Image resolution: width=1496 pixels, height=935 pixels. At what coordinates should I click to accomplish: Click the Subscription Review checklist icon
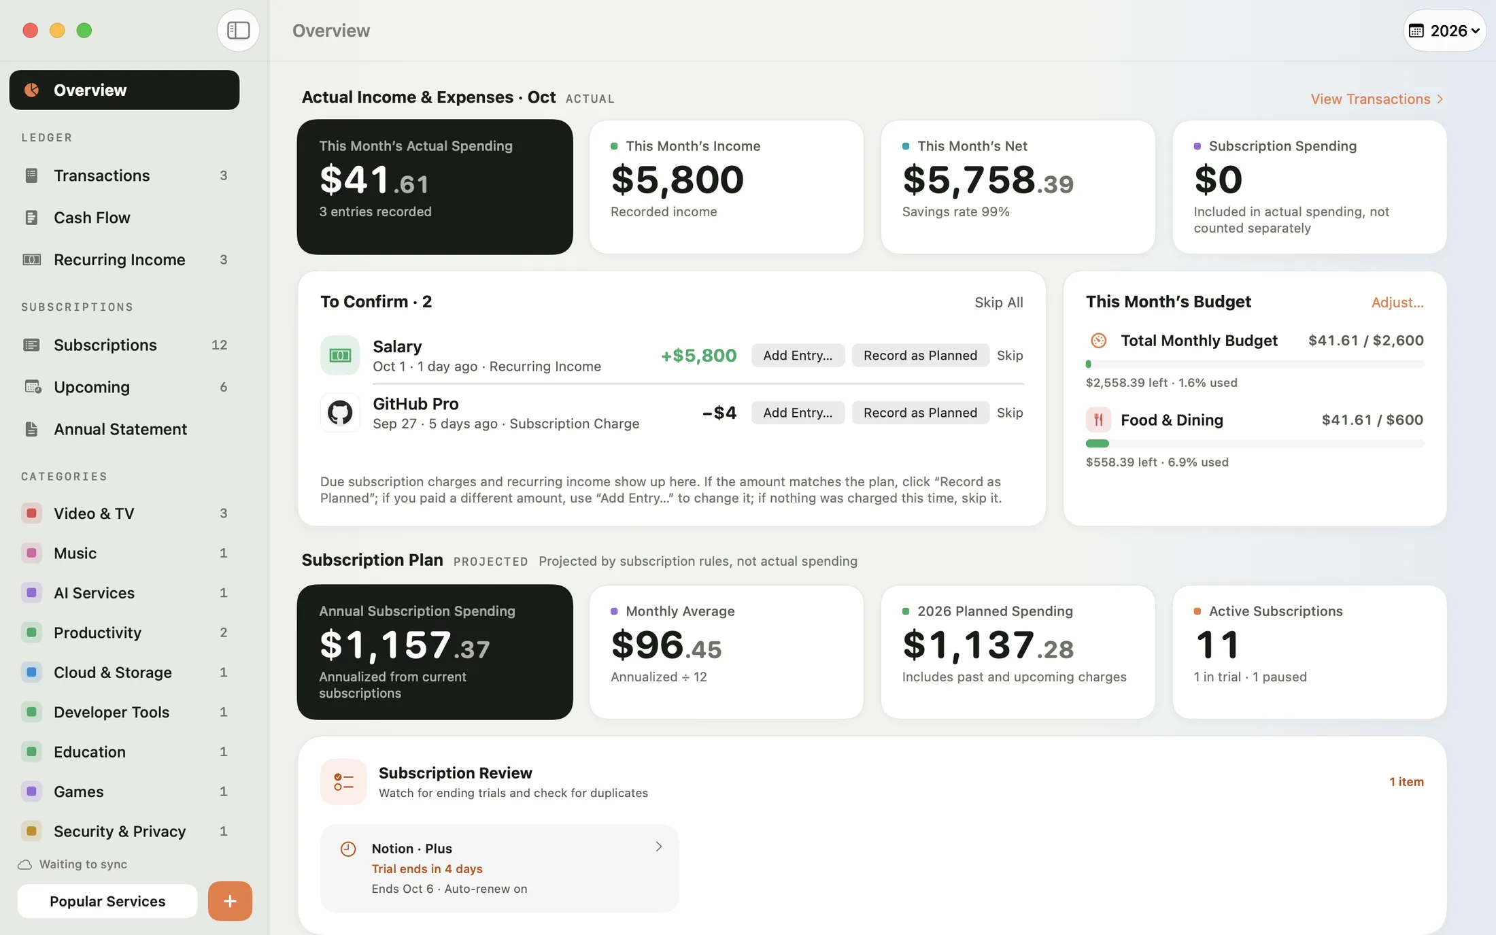point(343,782)
